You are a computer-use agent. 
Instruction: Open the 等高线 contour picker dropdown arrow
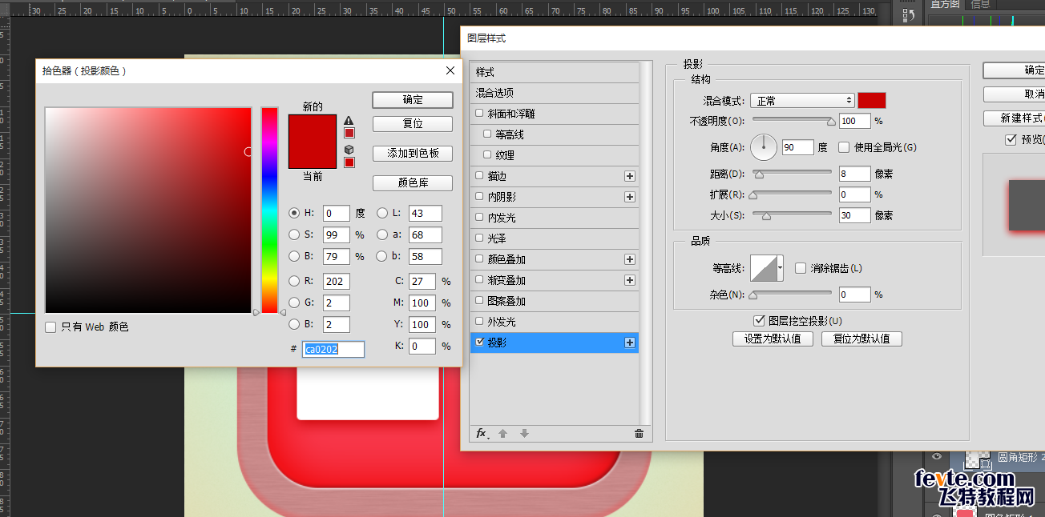[781, 268]
